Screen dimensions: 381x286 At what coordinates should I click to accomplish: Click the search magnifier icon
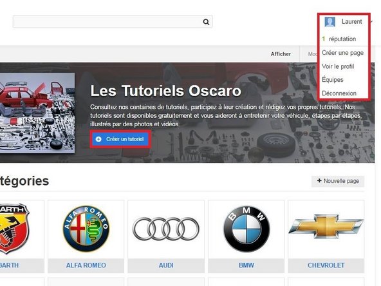coord(206,22)
